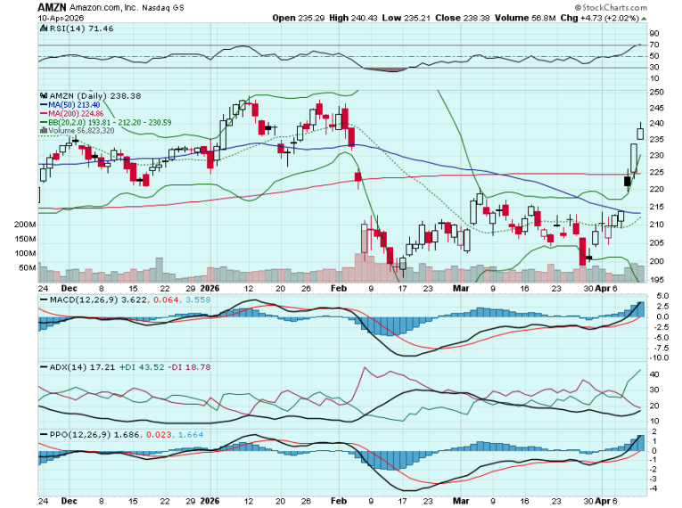The image size is (682, 508).
Task: Click the red MA(200) legend line marker
Action: 41,113
